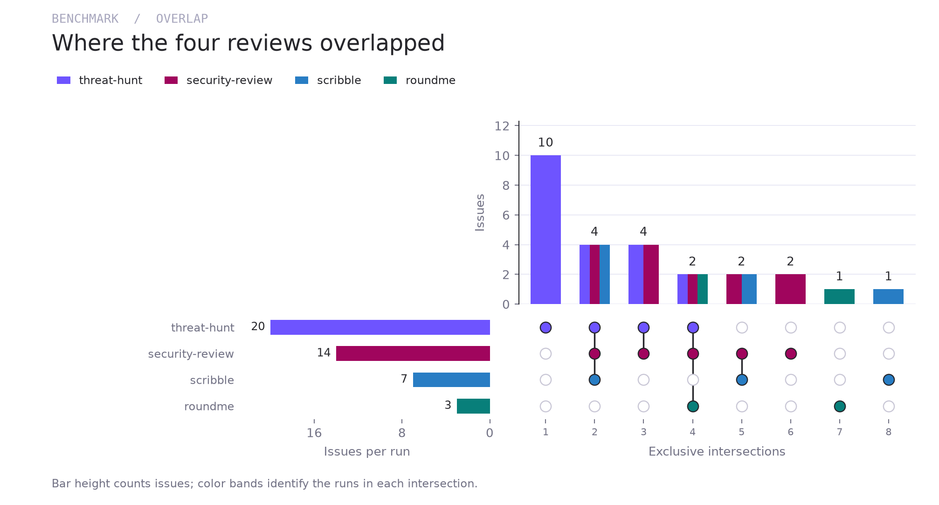The width and height of the screenshot is (939, 505).
Task: Click the filled scribble dot in column 8
Action: (889, 380)
